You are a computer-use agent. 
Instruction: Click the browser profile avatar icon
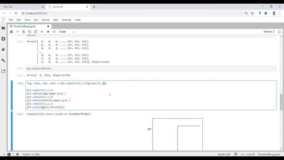(274, 13)
